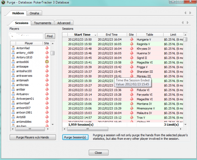Click the site icon on the Antuanov row

click(x=47, y=94)
